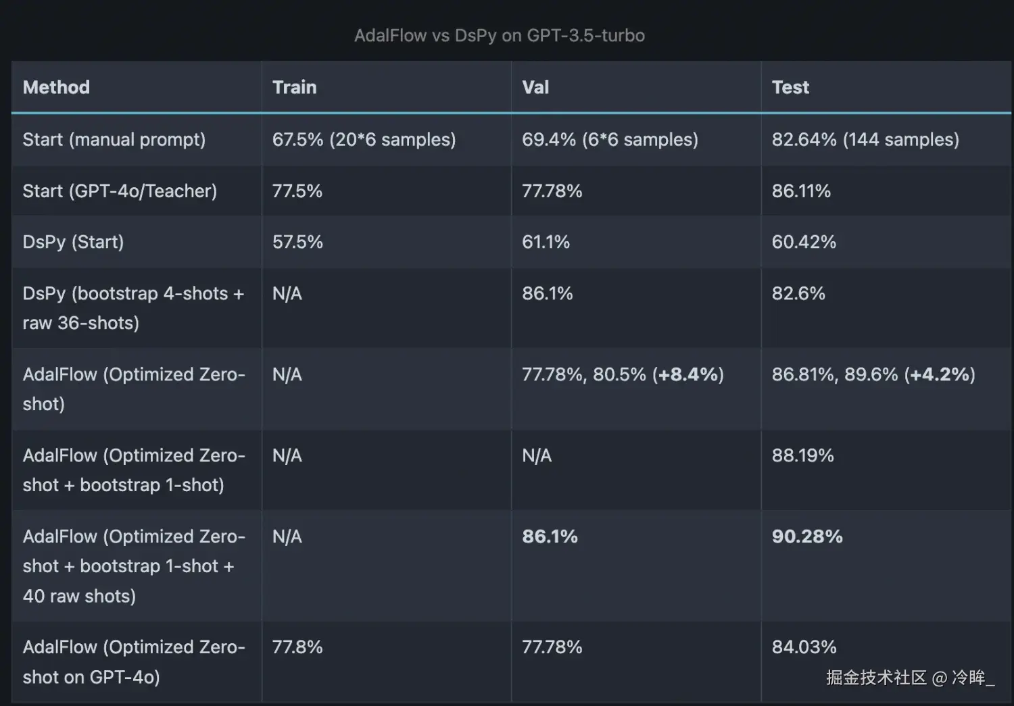
Task: Click the "Start (manual prompt)" method cell
Action: pyautogui.click(x=114, y=140)
